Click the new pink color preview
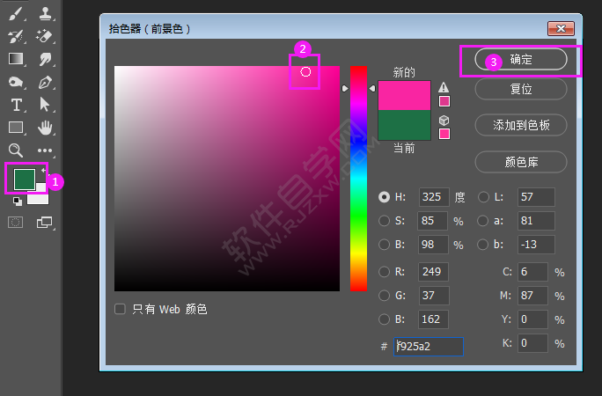This screenshot has width=602, height=396. [404, 96]
